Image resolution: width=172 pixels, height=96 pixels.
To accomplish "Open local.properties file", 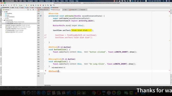I will coord(14,32).
